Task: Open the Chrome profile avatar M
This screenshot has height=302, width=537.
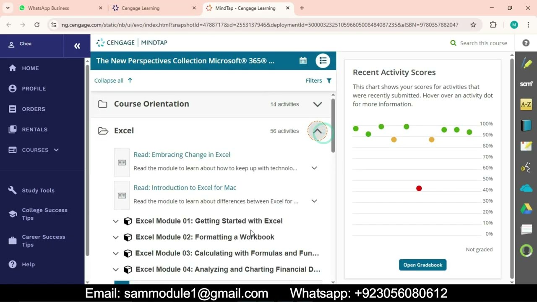Action: [514, 25]
